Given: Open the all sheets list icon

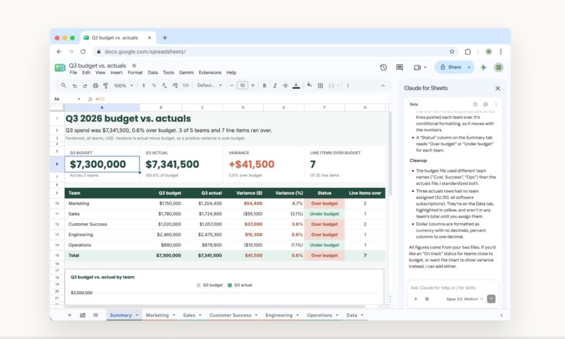Looking at the screenshot, I should point(95,315).
